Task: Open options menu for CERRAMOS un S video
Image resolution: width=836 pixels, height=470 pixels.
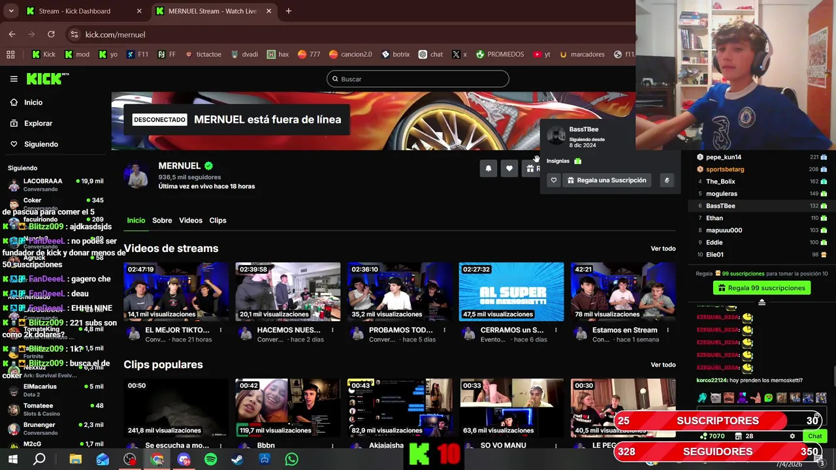Action: pyautogui.click(x=556, y=330)
